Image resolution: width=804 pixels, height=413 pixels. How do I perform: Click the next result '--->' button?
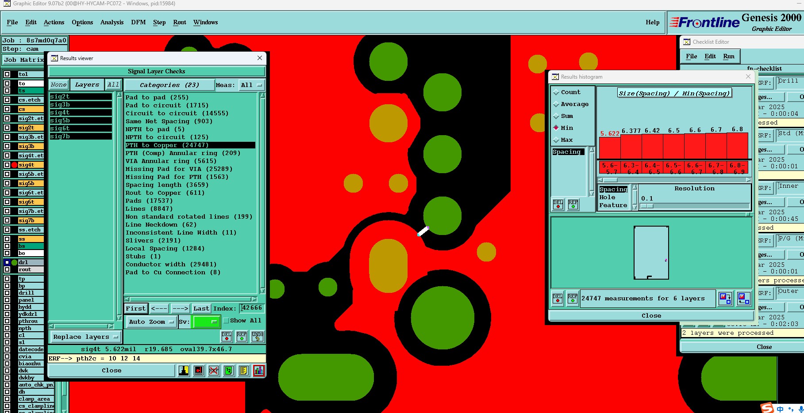[x=180, y=308]
